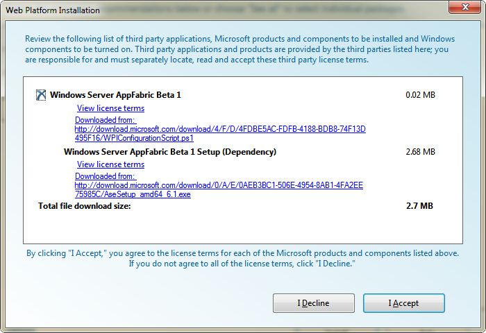This screenshot has height=333, width=486.
Task: Click the empty area below the total size
Action: (243, 228)
